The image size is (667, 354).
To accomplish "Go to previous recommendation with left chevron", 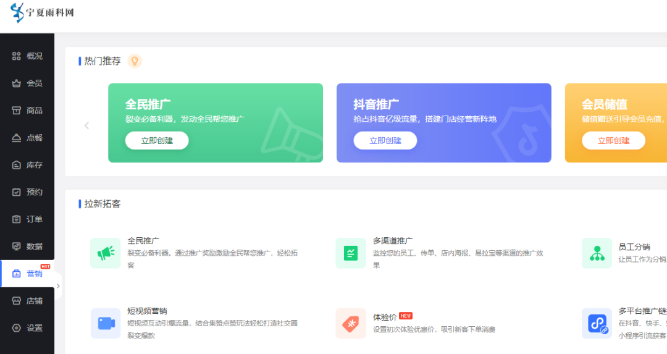I will click(x=87, y=125).
